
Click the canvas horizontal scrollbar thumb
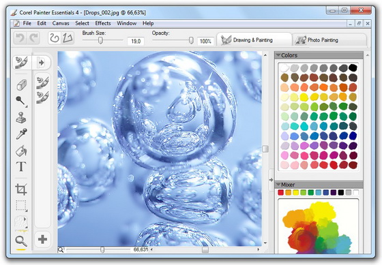tap(205, 249)
